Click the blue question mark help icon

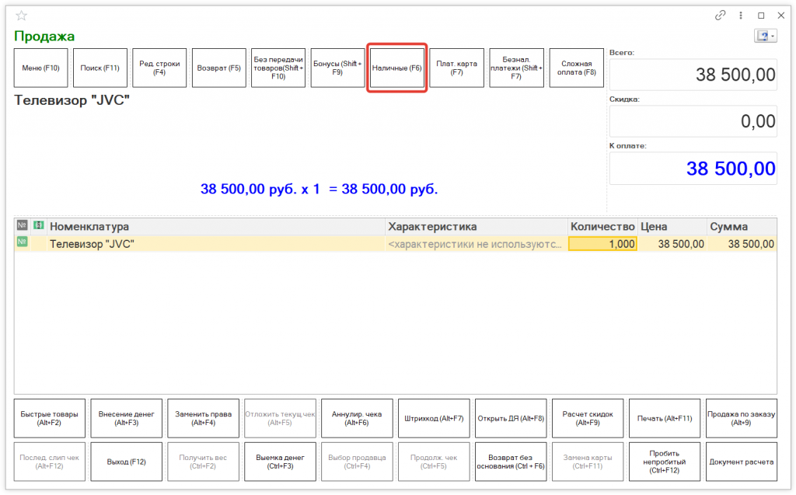(x=762, y=37)
